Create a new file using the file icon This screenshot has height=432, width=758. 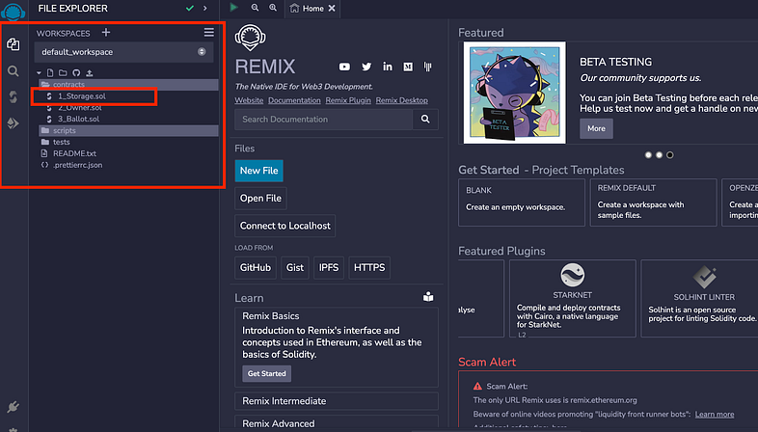tap(50, 73)
